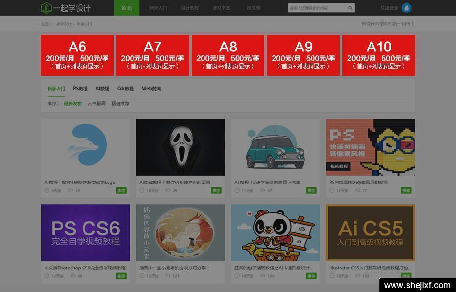The width and height of the screenshot is (456, 292).
Task: Click 推荐 badge on the 像素画风格教程 card
Action: pos(406,191)
